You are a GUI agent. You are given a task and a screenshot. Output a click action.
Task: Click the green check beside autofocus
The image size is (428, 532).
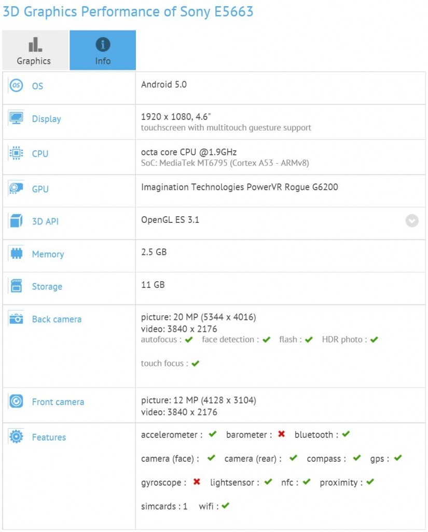(189, 340)
